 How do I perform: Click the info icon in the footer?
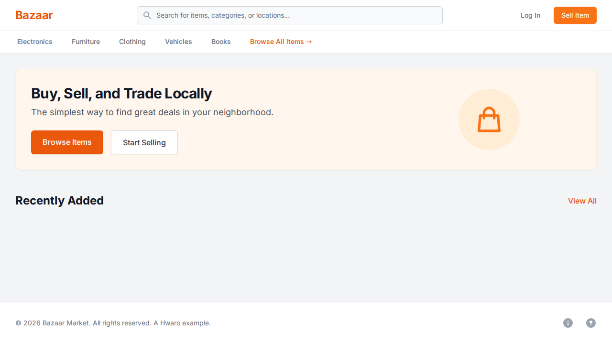pos(568,323)
